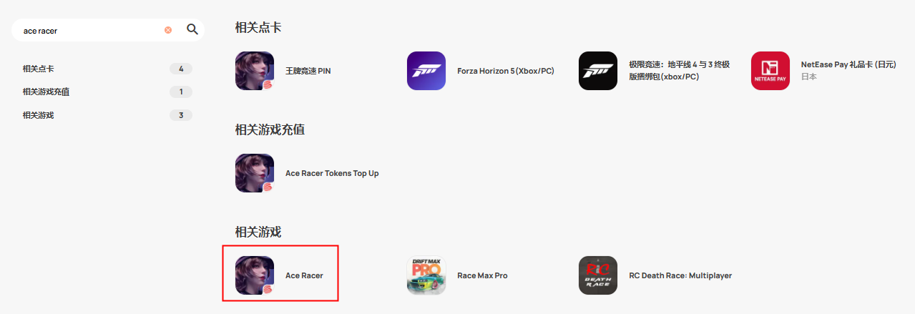Image resolution: width=915 pixels, height=314 pixels.
Task: Click the Ace Racer game thumbnail
Action: (x=255, y=275)
